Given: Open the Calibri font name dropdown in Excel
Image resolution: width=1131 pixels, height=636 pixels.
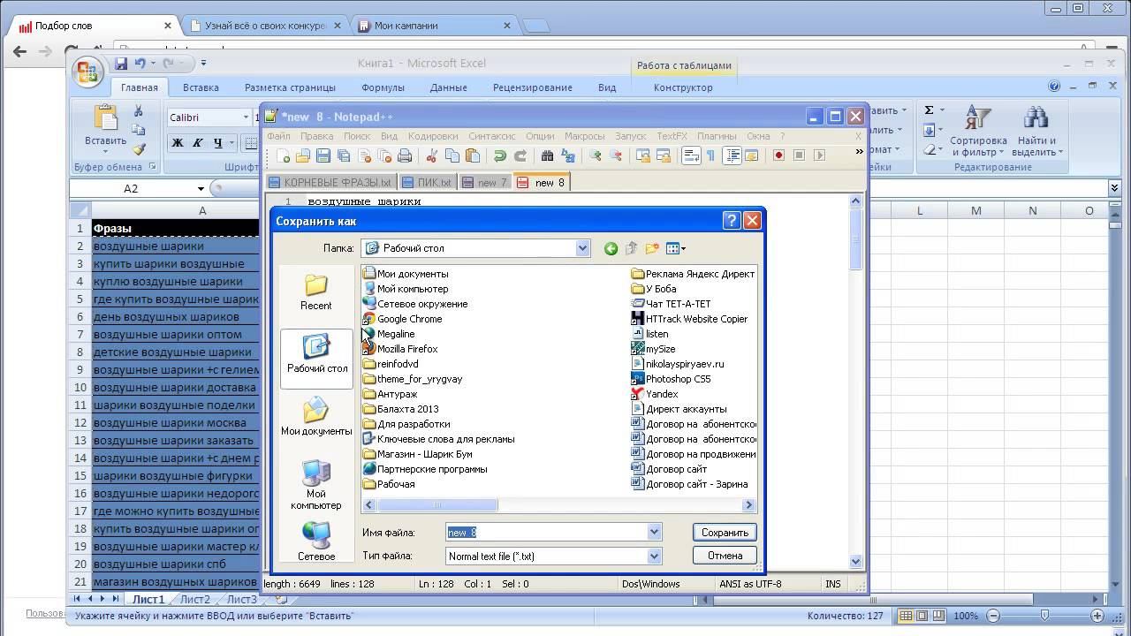Looking at the screenshot, I should coord(246,117).
